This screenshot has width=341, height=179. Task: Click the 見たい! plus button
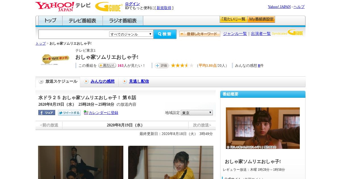point(107,65)
